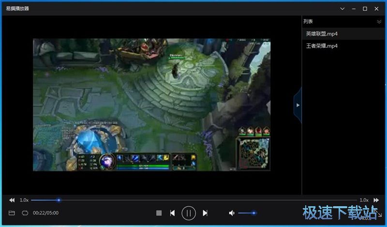Adjust the volume slider
387x227 pixels.
tap(247, 213)
